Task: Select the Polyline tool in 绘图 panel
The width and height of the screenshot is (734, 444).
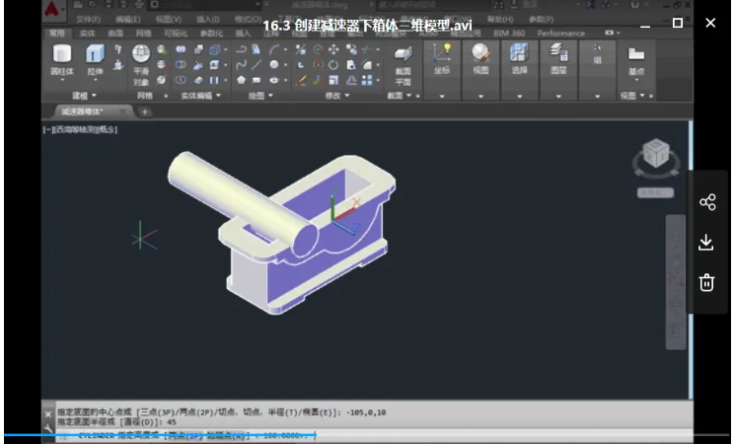Action: click(241, 49)
